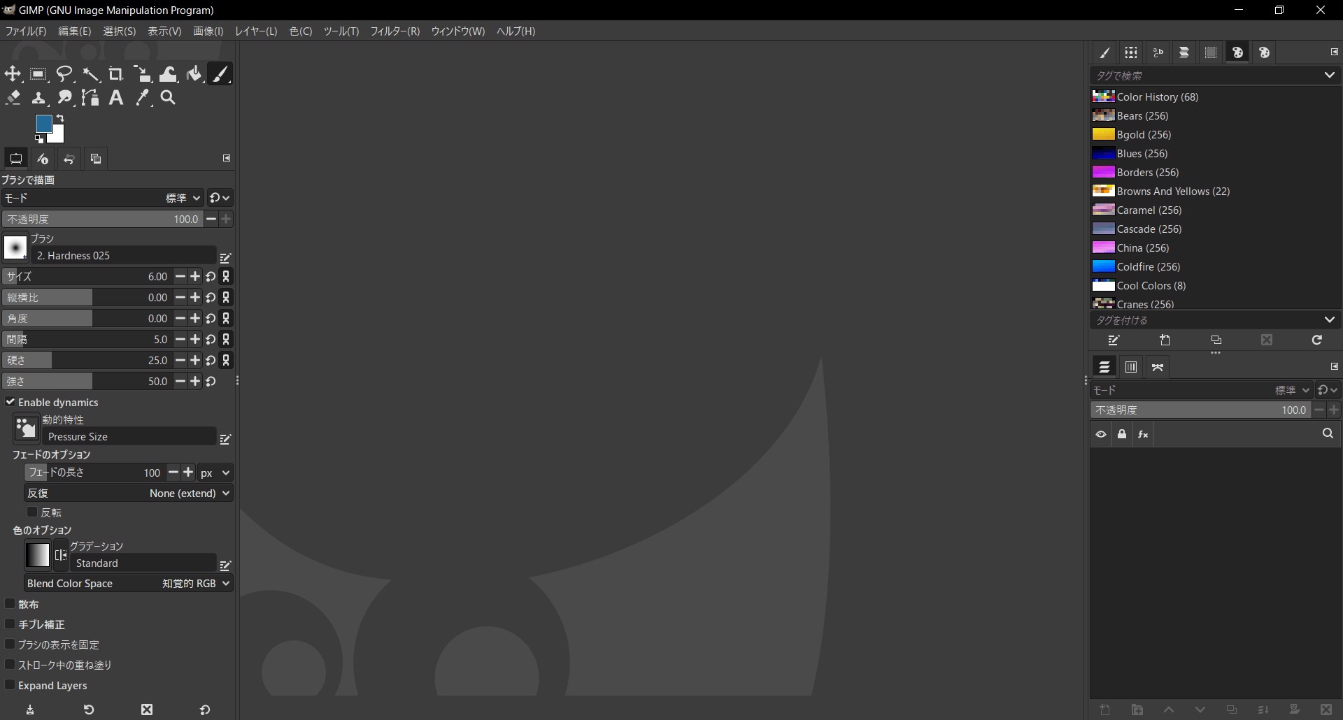Image resolution: width=1343 pixels, height=720 pixels.
Task: Expand the タグで検索 filter dropdown
Action: pyautogui.click(x=1330, y=75)
